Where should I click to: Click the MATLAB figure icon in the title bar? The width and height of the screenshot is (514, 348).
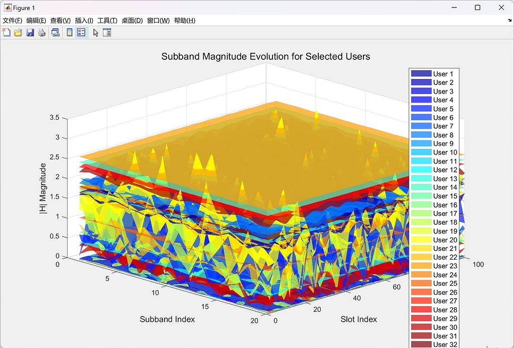click(8, 8)
